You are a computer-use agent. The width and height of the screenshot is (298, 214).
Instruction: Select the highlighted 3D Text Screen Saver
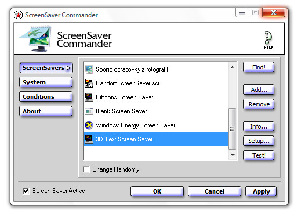(x=156, y=139)
